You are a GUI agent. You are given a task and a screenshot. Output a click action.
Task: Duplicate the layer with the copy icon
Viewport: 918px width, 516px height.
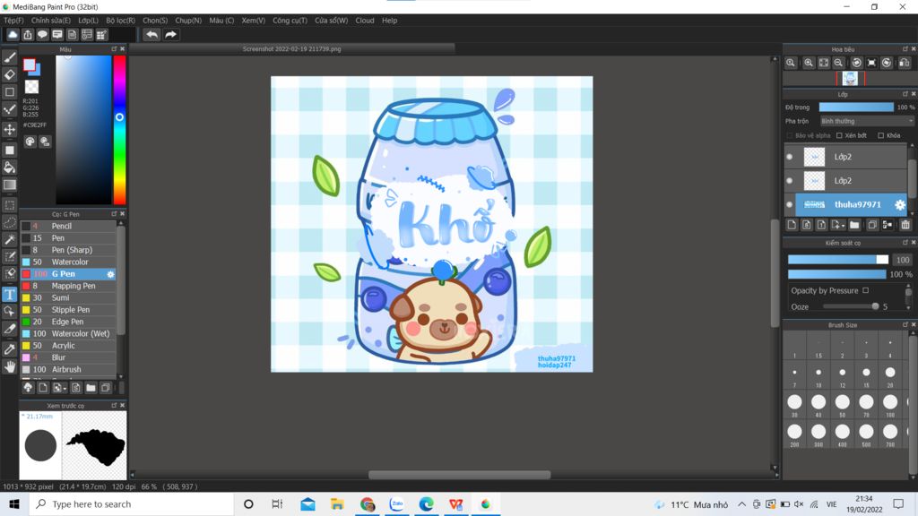tap(871, 225)
